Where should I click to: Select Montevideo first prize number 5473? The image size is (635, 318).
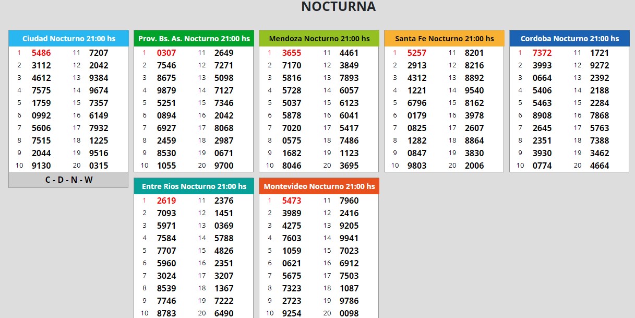click(292, 201)
